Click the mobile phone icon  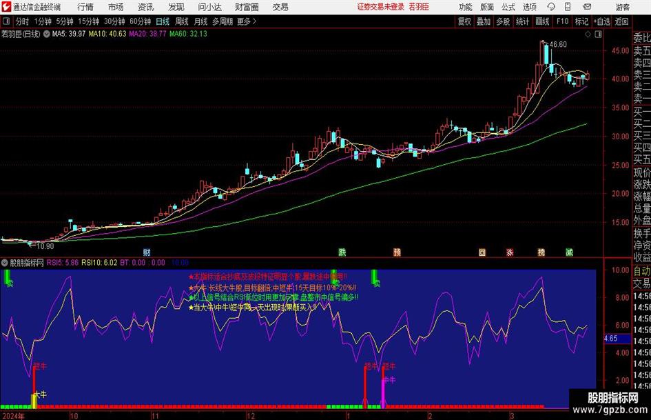pyautogui.click(x=568, y=7)
